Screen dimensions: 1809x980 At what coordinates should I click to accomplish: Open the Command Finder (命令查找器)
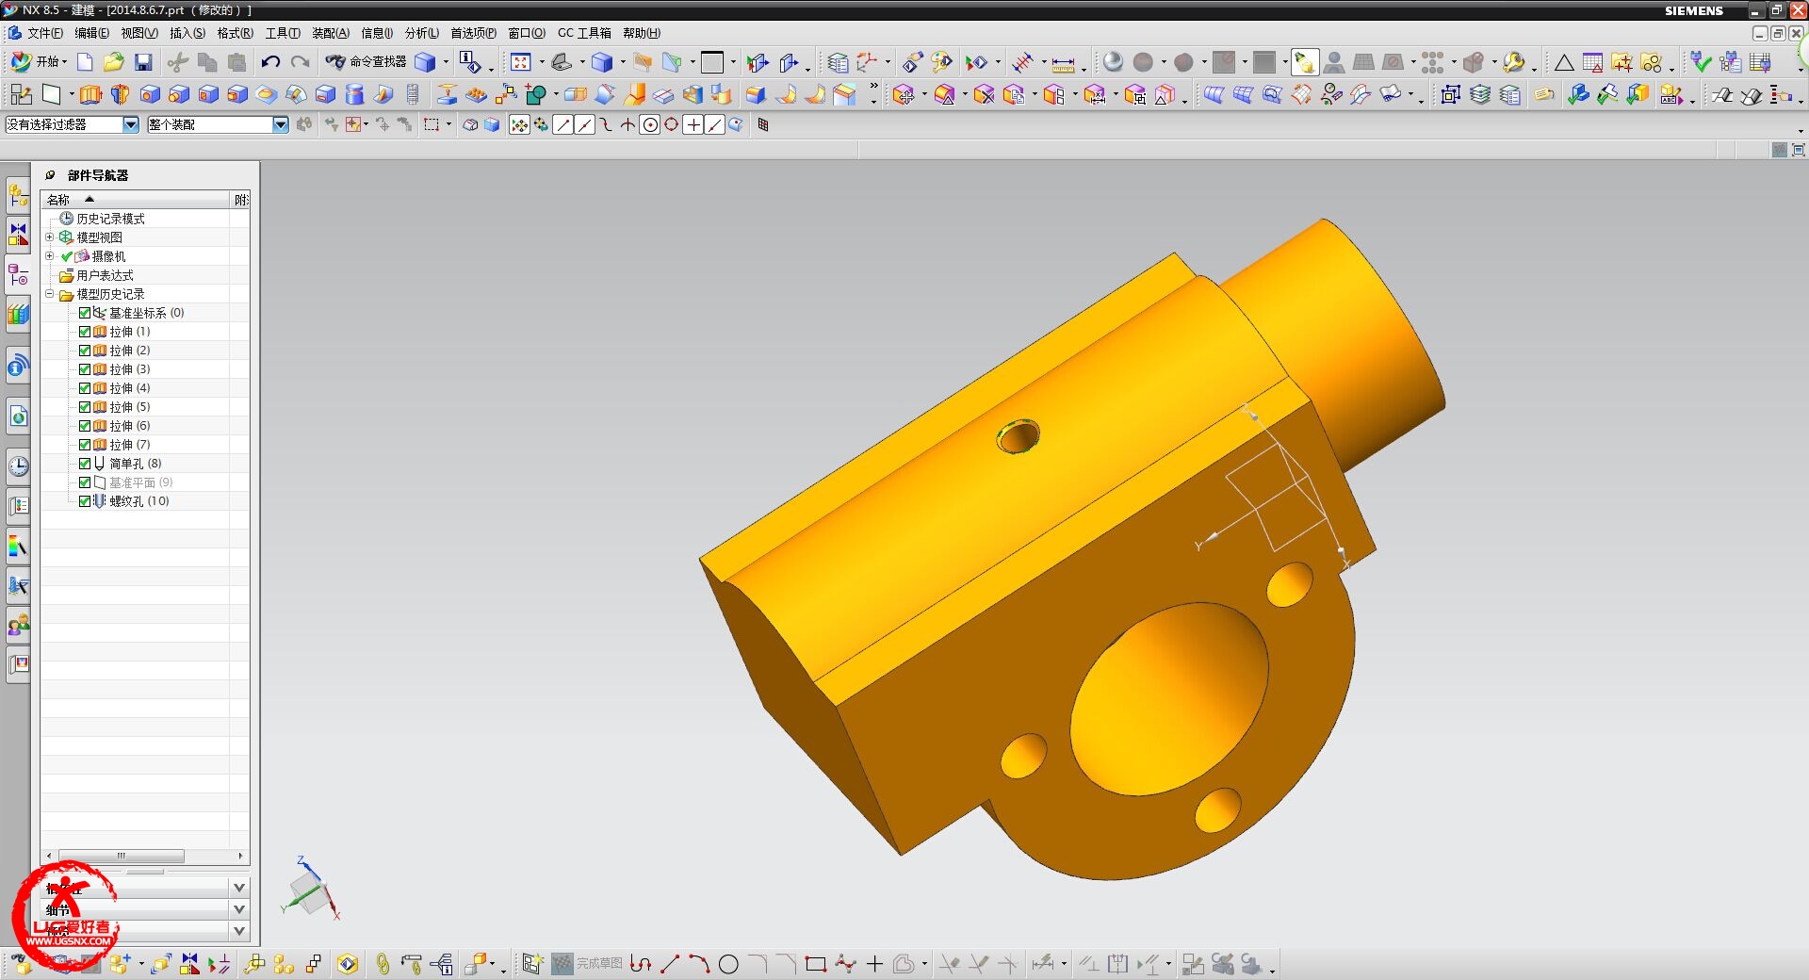click(x=366, y=62)
